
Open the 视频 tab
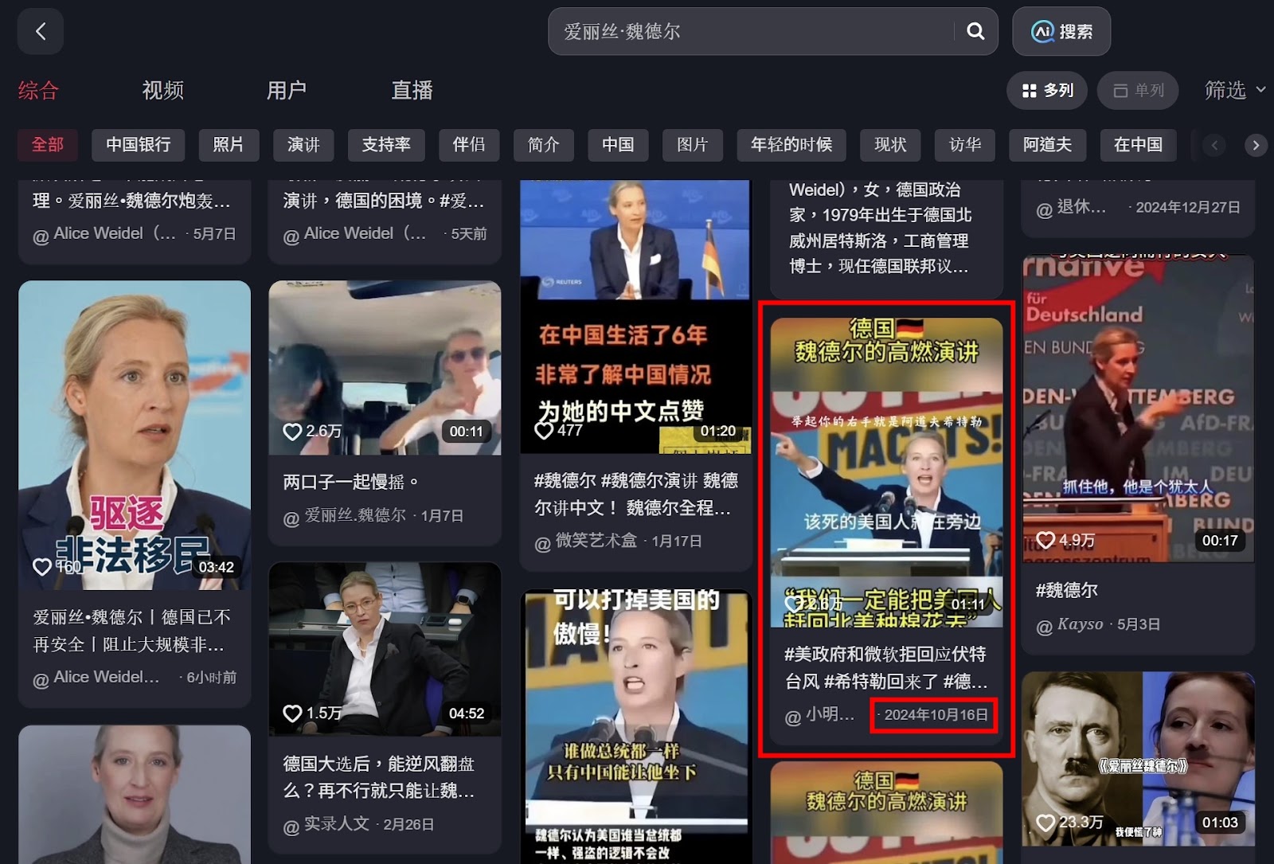coord(163,91)
